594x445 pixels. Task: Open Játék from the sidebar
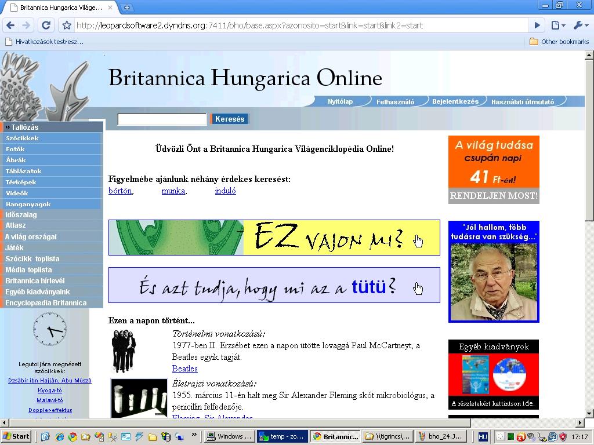point(52,247)
